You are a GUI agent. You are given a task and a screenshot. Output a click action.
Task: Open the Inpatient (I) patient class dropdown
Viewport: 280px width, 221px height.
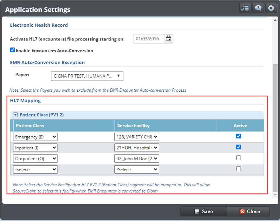[35, 148]
